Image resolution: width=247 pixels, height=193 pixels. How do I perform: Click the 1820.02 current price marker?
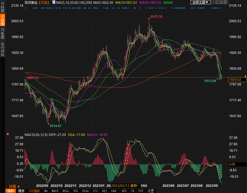tap(235, 80)
